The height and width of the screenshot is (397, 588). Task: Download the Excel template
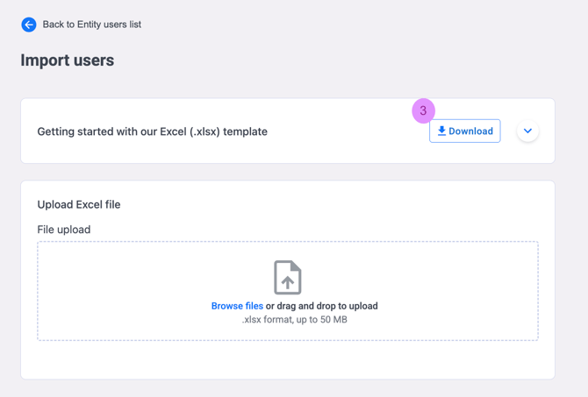464,131
